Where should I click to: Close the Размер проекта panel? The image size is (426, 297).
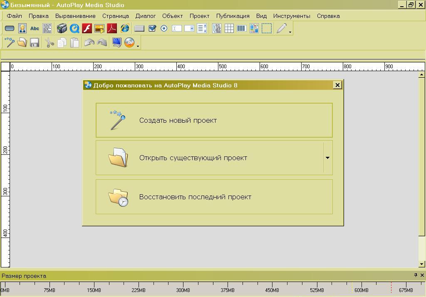click(422, 275)
